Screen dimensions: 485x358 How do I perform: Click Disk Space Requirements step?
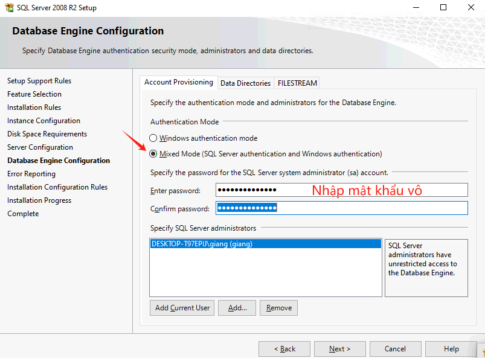point(47,134)
